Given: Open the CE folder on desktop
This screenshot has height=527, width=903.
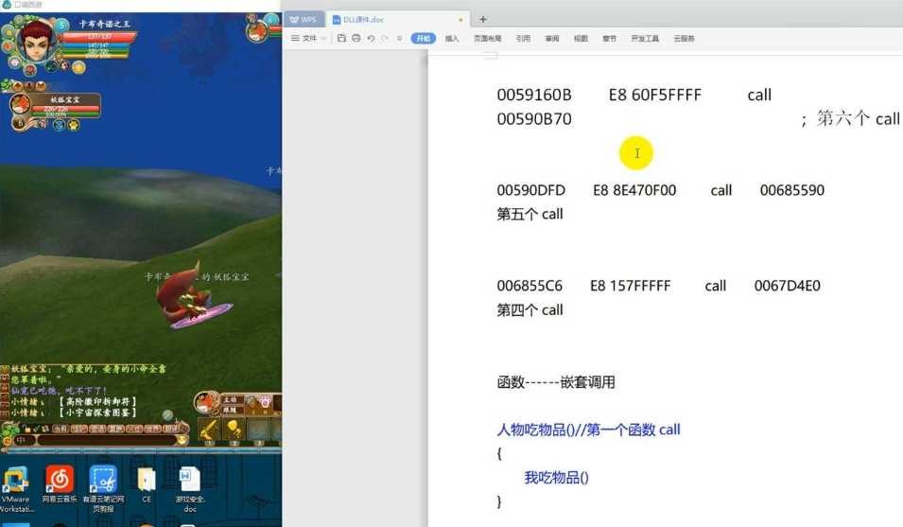Looking at the screenshot, I should point(147,483).
